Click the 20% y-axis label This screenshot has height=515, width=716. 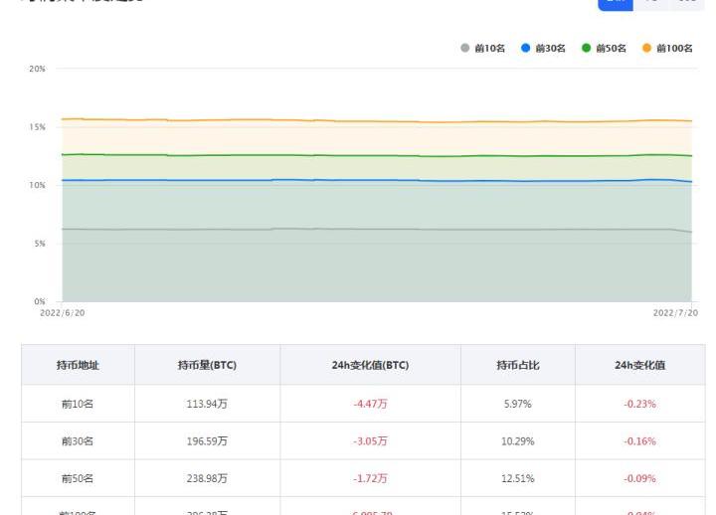tap(37, 69)
